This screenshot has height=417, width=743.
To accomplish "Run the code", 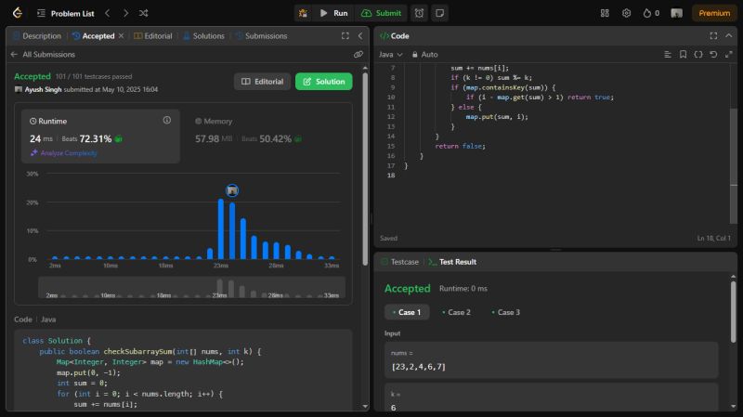I will tap(334, 13).
